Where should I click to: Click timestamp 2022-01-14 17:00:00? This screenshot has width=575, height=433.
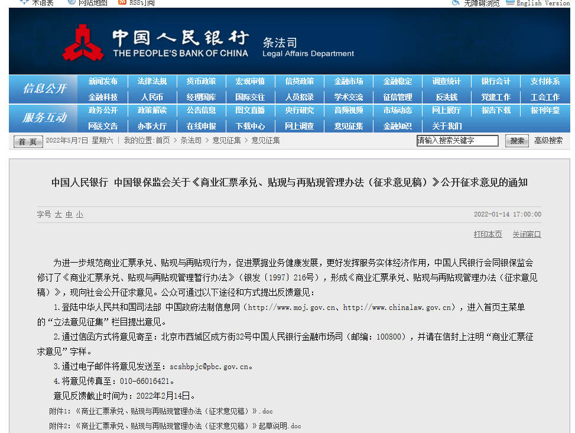(x=508, y=214)
